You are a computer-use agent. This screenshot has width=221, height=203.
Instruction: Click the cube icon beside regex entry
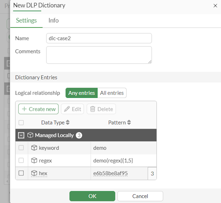[34, 160]
